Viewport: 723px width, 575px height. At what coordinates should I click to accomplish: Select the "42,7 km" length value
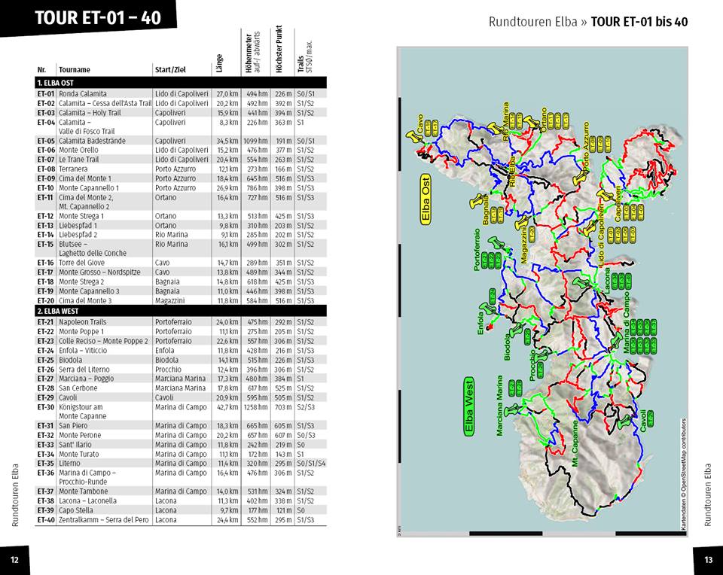coord(227,407)
